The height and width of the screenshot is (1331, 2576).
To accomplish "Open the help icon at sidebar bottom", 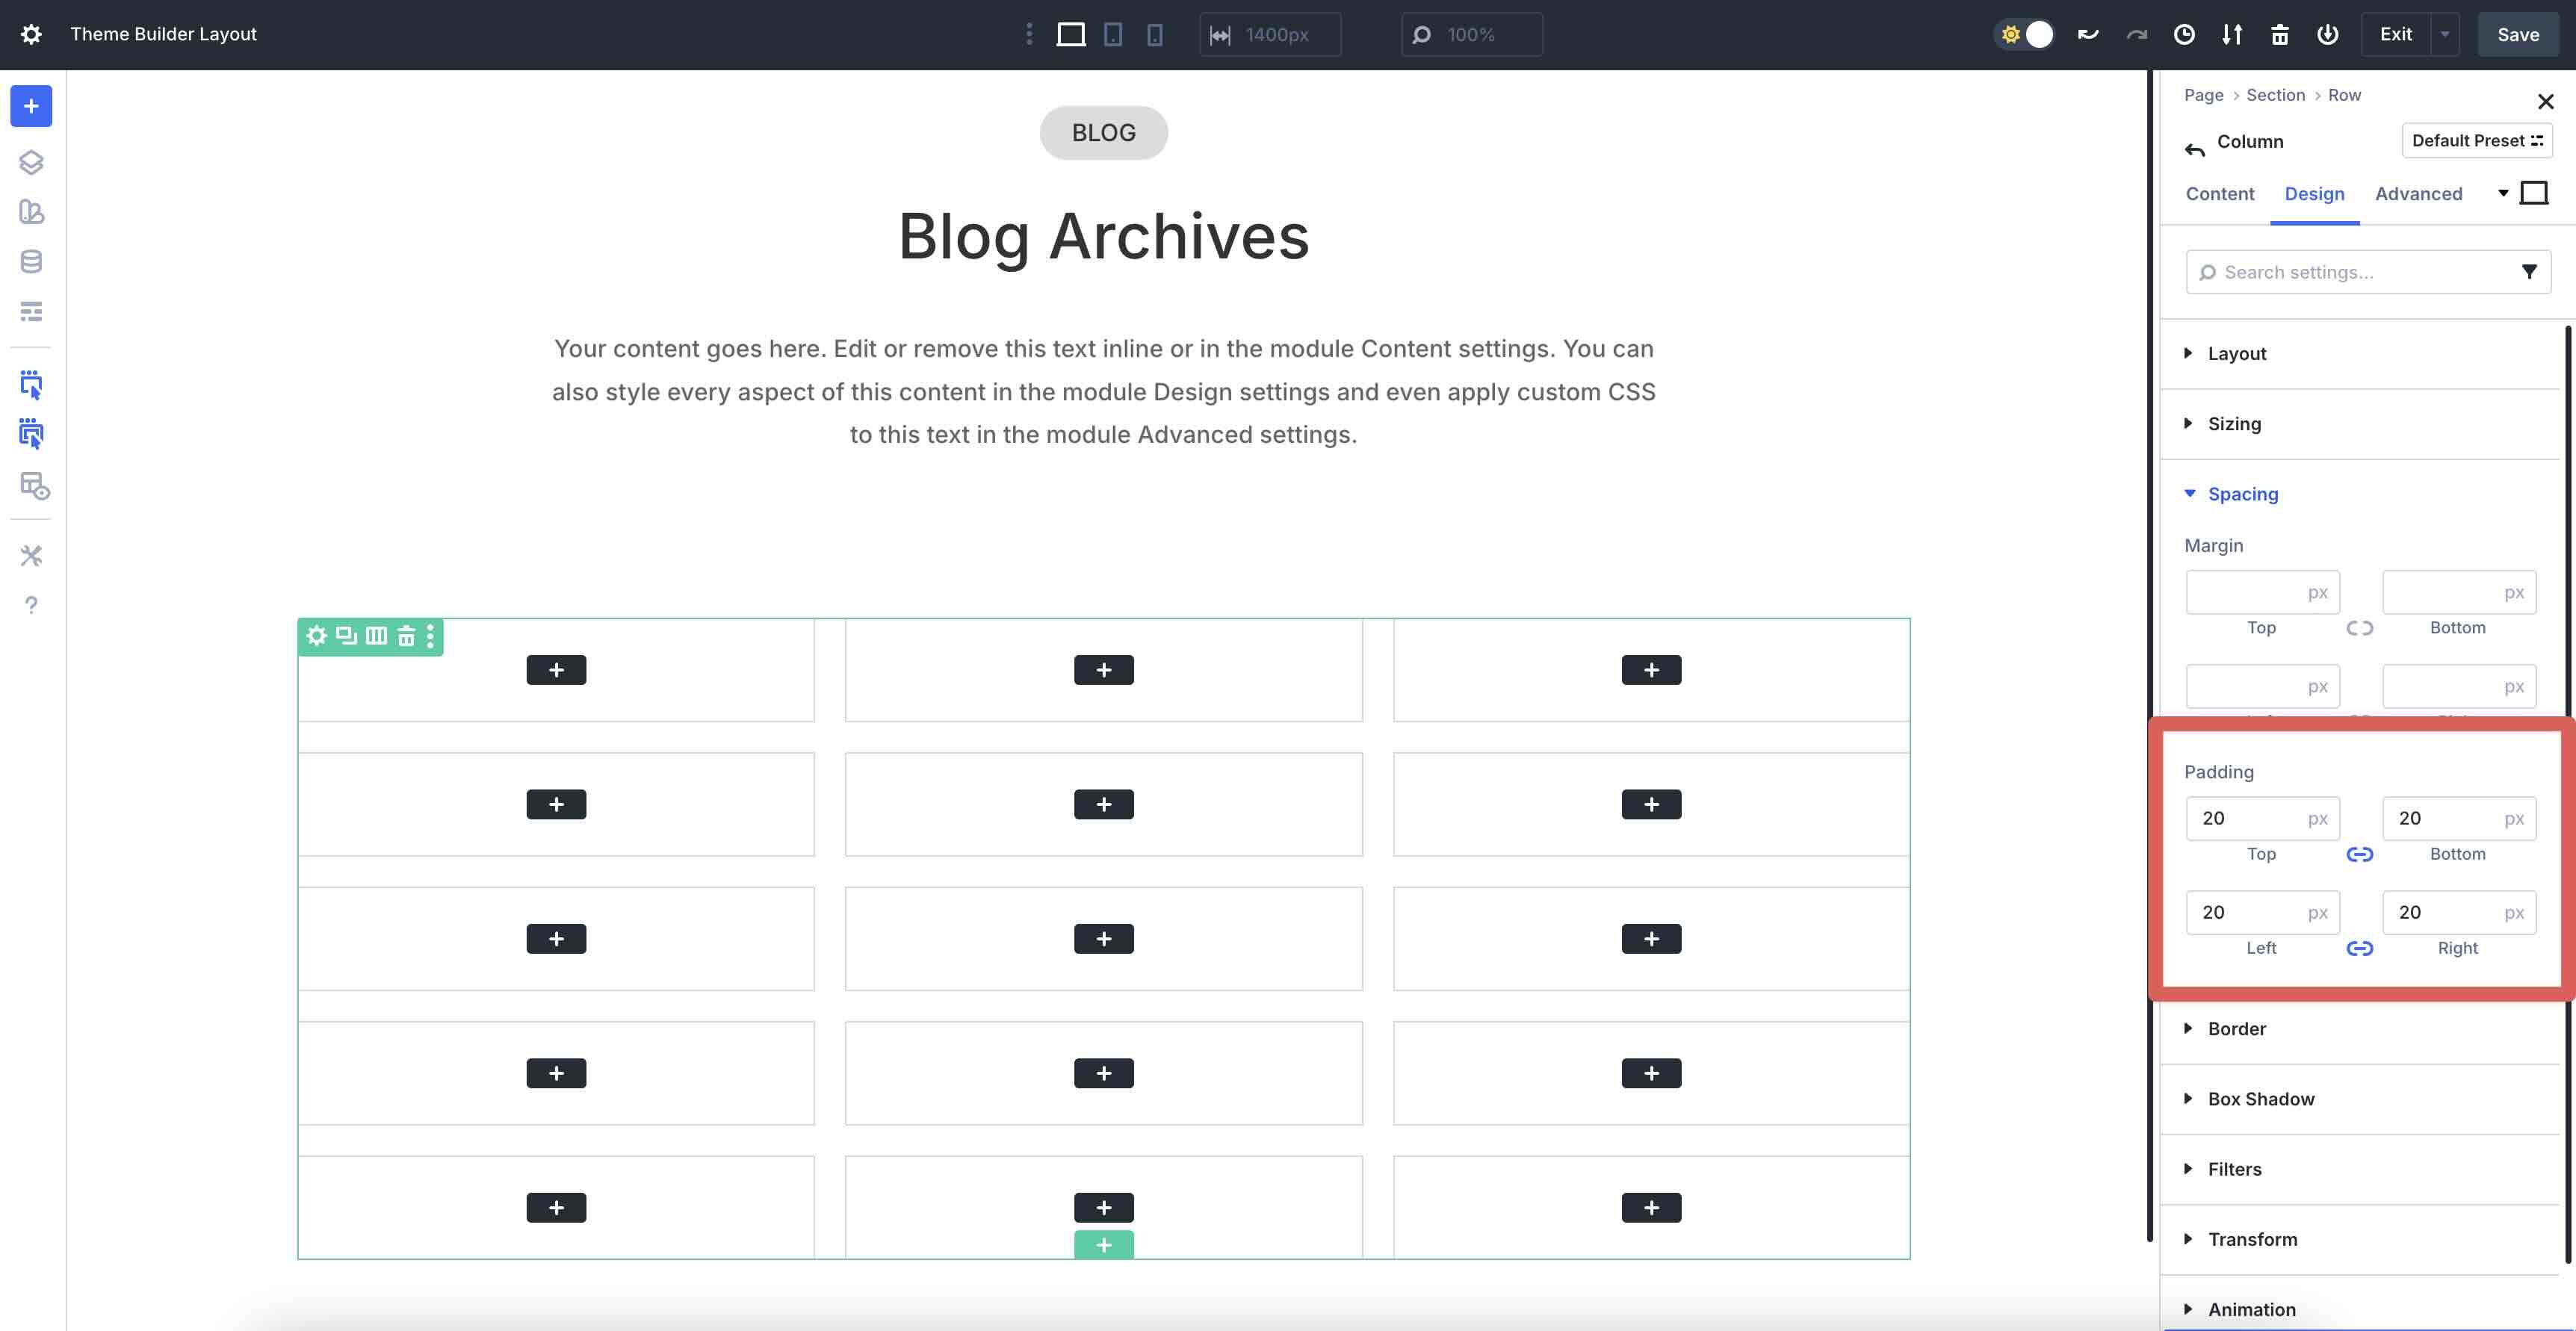I will pyautogui.click(x=31, y=605).
